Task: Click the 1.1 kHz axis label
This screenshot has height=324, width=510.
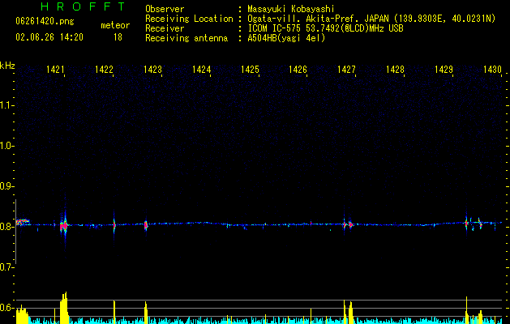Action: point(6,105)
